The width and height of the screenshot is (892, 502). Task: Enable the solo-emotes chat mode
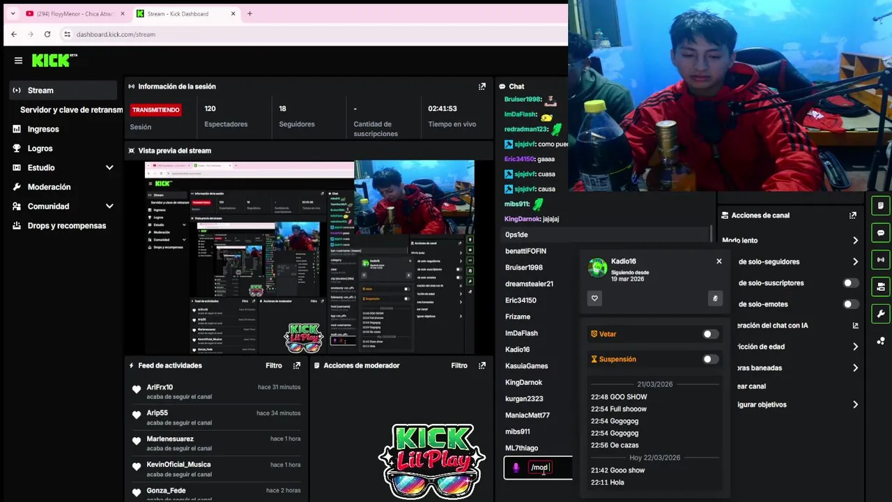851,304
